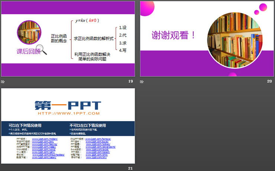Click the 可以在下列情况使用 heading on slide 21

pyautogui.click(x=25, y=125)
